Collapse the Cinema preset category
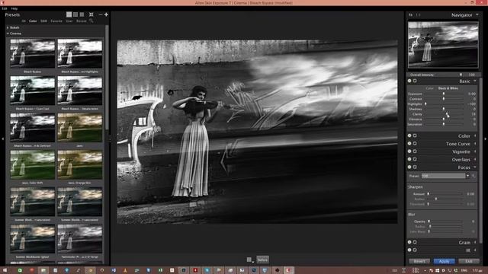Screen dimensions: 488x274 pos(8,33)
